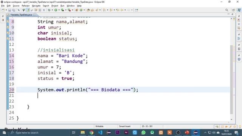Toggle Mark Occurrences highlighter icon
Viewport: 242px width, 136px height.
click(x=28, y=10)
